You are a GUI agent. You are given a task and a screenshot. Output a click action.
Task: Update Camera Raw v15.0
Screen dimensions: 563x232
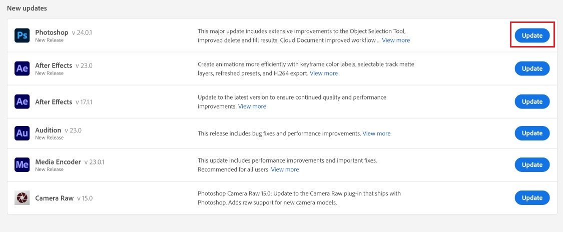pyautogui.click(x=532, y=198)
